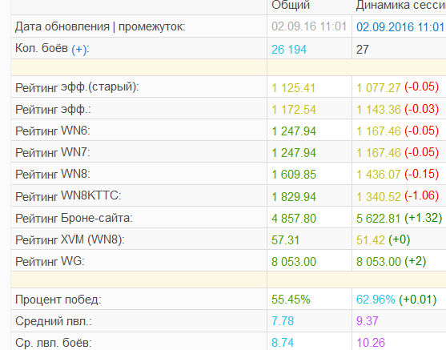Select average level value 7.78
Screen dimensions: 446x350
(x=283, y=321)
